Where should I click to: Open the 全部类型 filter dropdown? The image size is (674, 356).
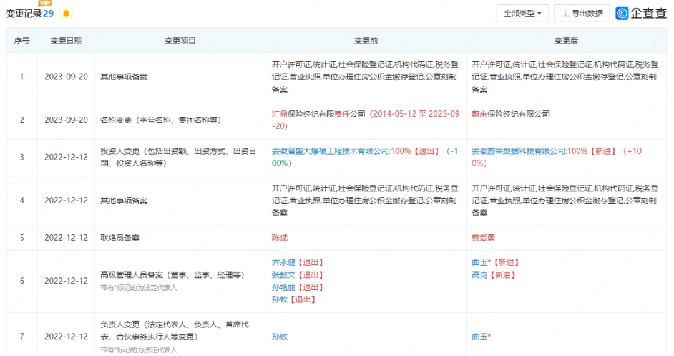(x=522, y=13)
